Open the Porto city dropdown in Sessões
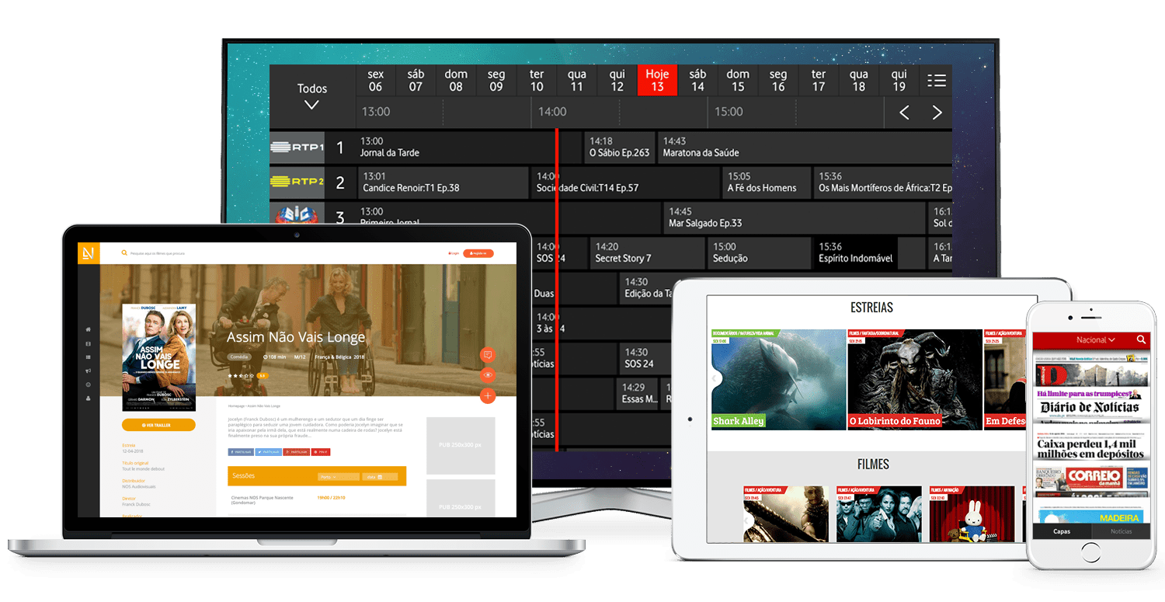Image resolution: width=1165 pixels, height=602 pixels. coord(339,477)
